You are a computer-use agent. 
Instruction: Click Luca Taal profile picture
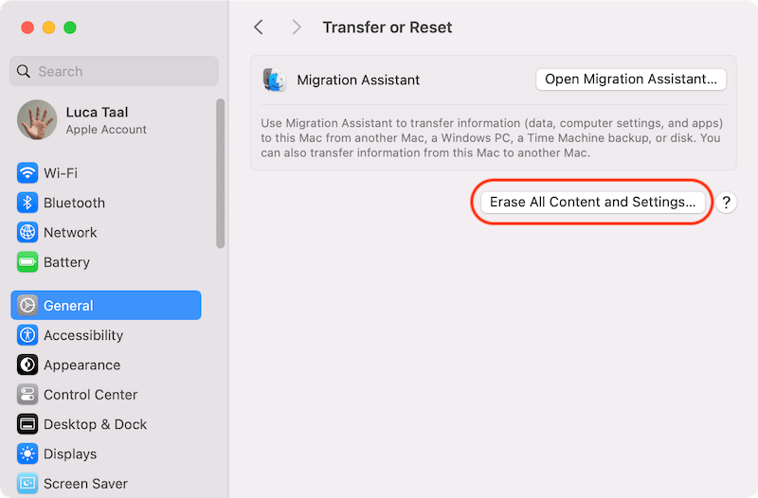tap(37, 120)
